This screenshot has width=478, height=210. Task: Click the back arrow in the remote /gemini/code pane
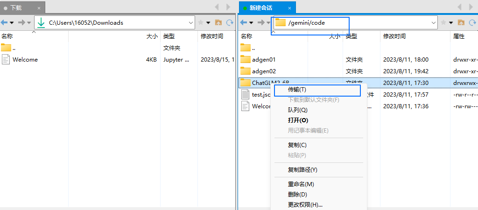[x=244, y=22]
